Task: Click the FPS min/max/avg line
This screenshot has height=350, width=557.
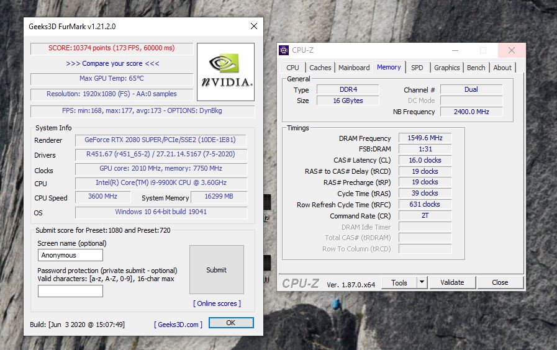Action: click(x=142, y=110)
